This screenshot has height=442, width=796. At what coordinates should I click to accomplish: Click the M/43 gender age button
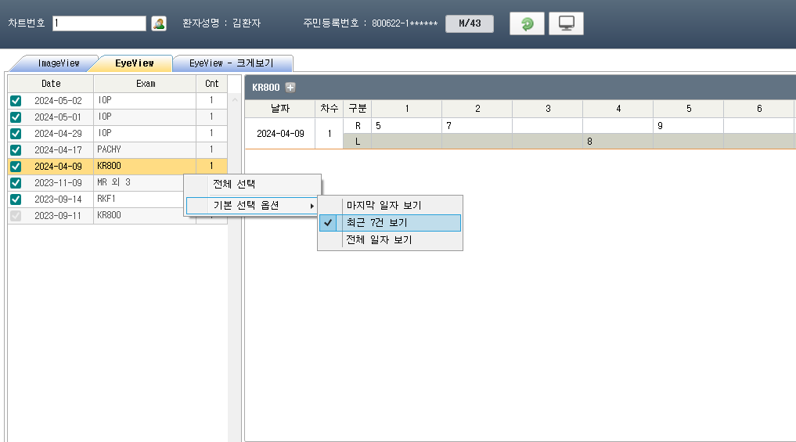[x=470, y=23]
